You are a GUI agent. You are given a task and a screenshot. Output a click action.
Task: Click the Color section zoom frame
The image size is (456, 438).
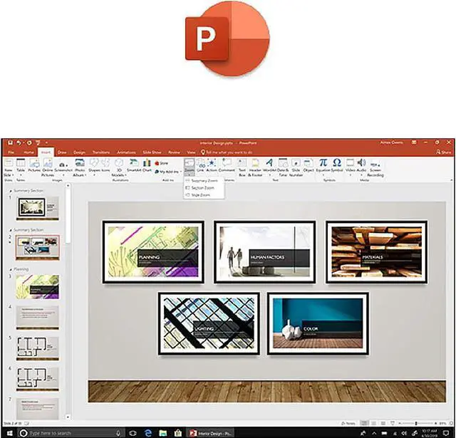click(x=318, y=323)
